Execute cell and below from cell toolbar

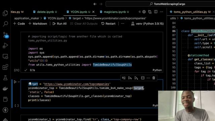pyautogui.click(x=136, y=78)
